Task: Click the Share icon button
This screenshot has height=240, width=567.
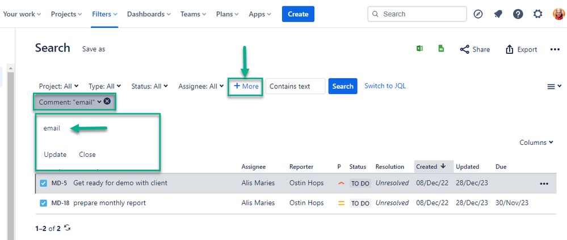Action: (x=475, y=49)
